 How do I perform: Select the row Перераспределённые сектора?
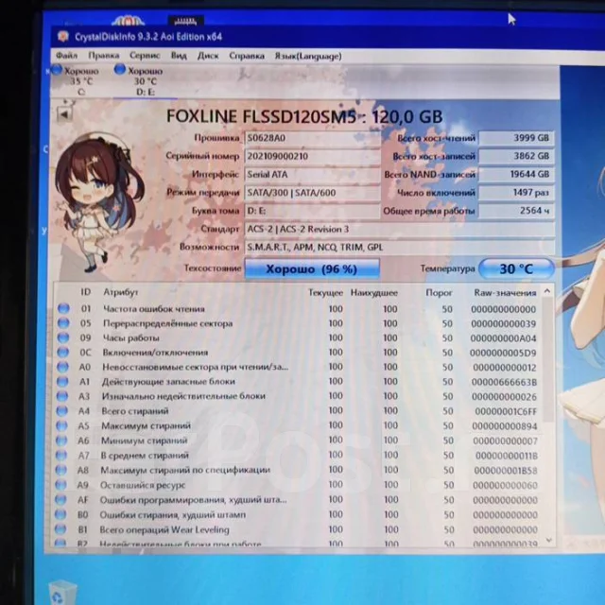coord(298,323)
